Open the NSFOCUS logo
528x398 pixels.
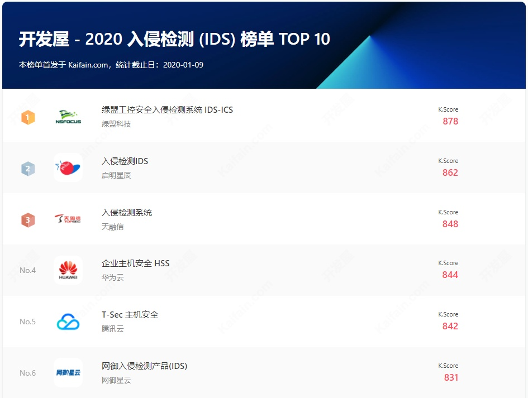(x=68, y=117)
